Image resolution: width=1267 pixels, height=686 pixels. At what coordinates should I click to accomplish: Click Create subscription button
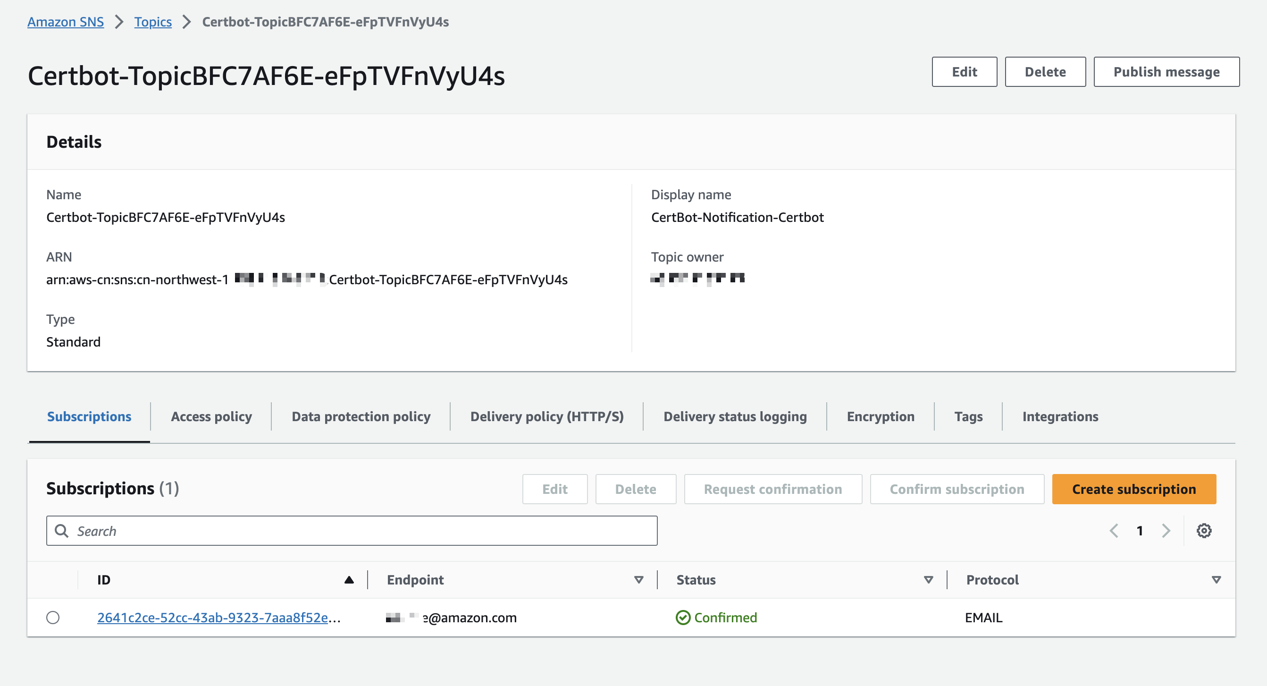1134,489
